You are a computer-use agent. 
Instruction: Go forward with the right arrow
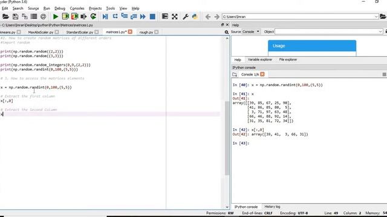216,17
